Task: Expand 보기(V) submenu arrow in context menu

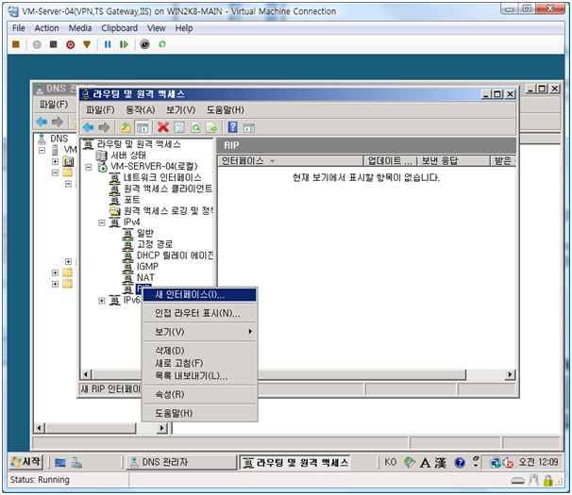Action: [x=250, y=331]
